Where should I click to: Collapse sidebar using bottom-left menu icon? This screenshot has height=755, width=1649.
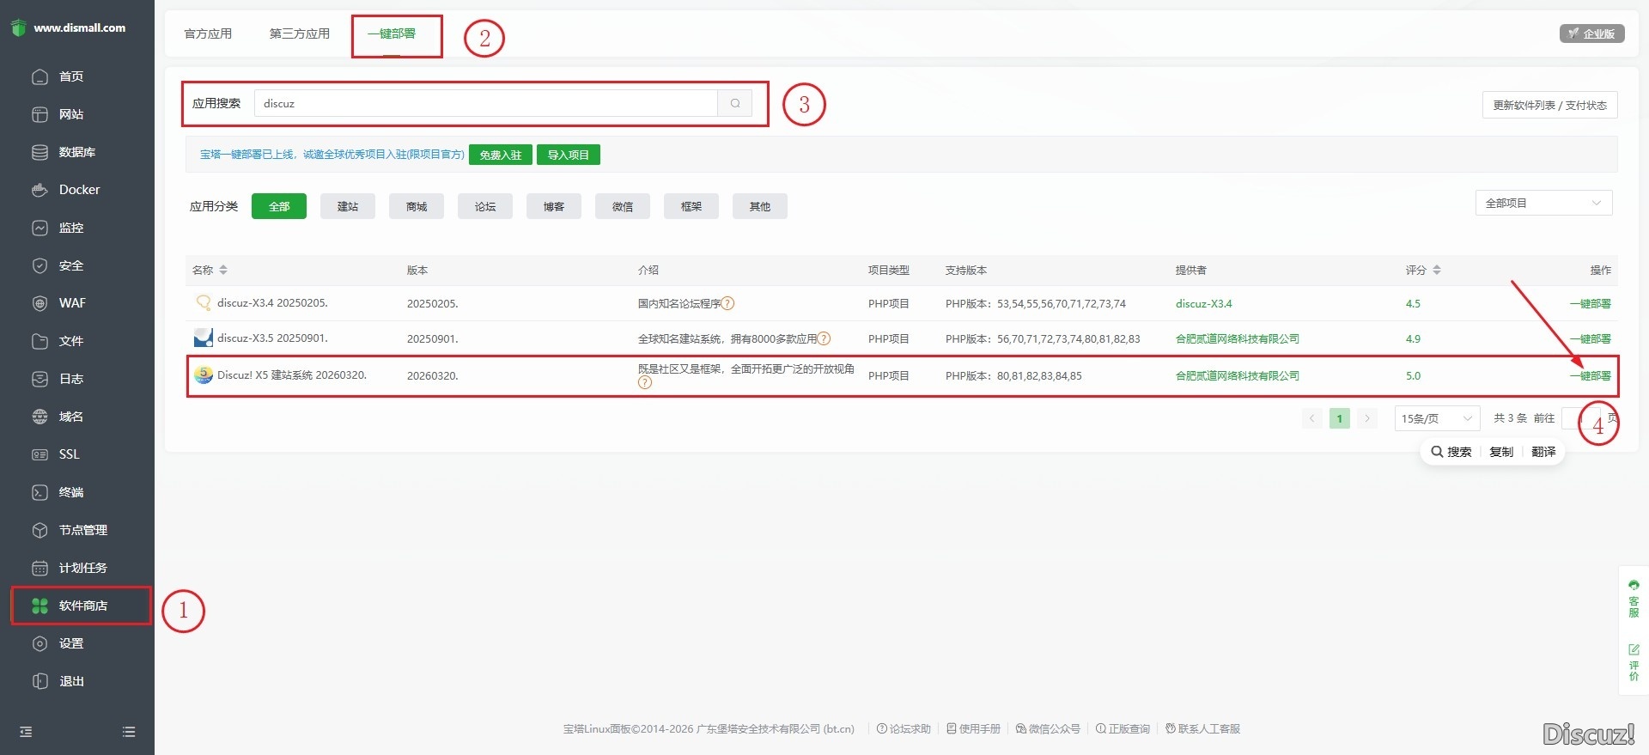coord(26,732)
